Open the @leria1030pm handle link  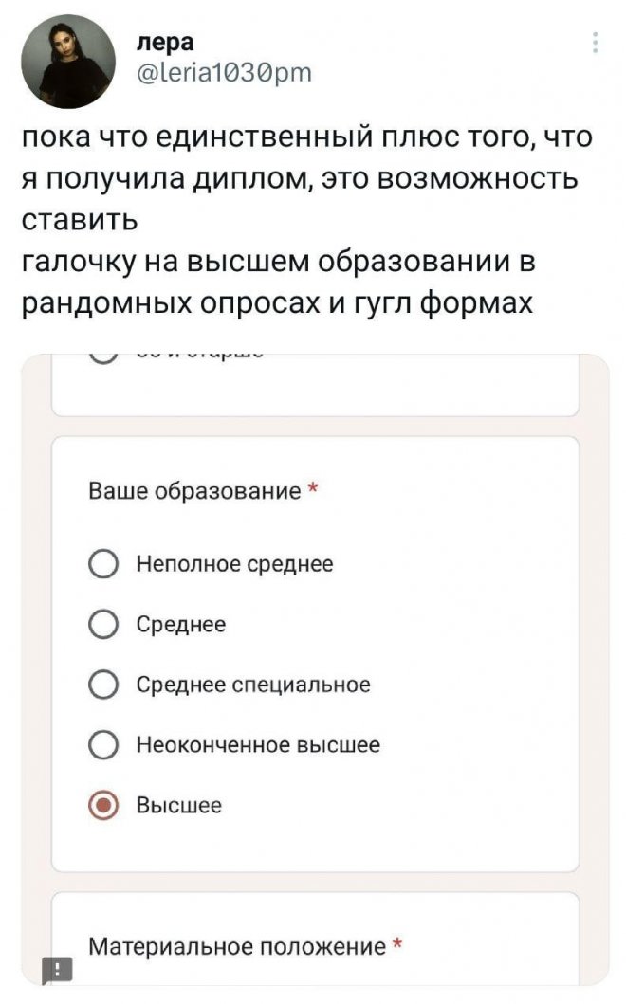[x=222, y=71]
